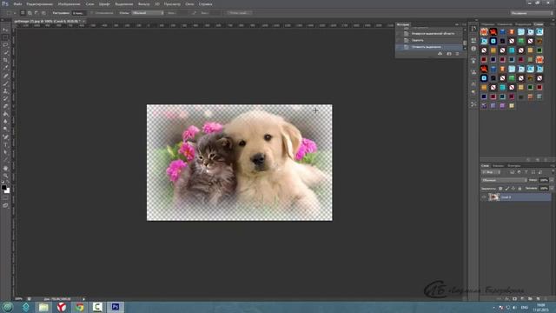Click Subtract from Selection mode icon

[36, 13]
